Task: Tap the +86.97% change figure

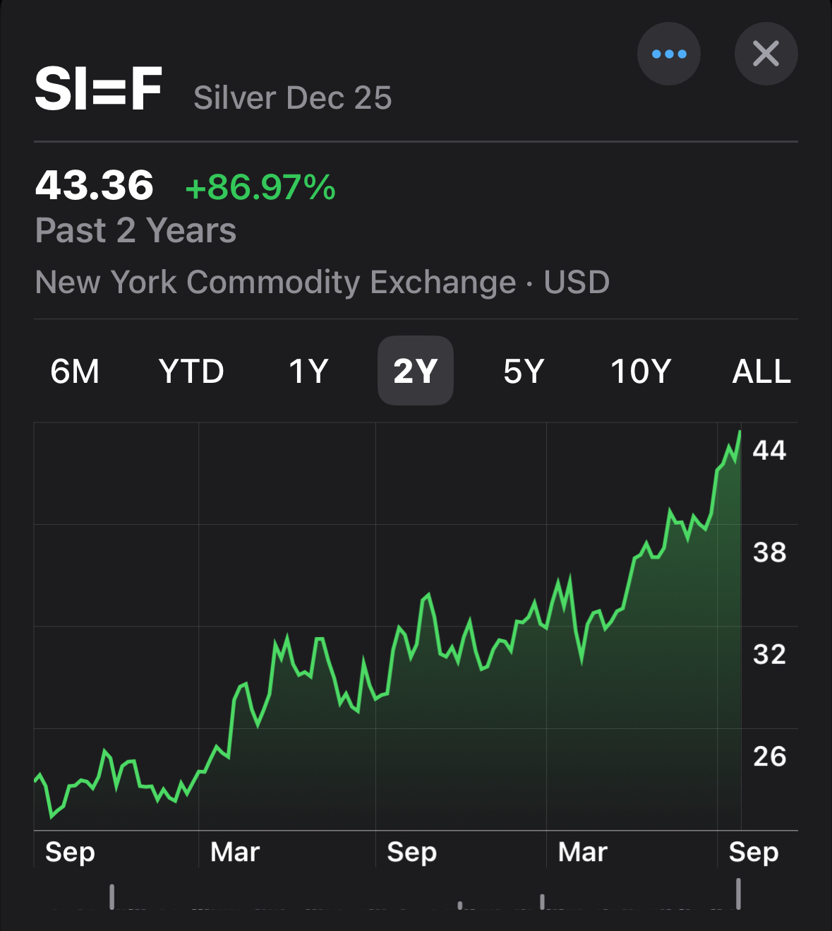Action: click(260, 187)
